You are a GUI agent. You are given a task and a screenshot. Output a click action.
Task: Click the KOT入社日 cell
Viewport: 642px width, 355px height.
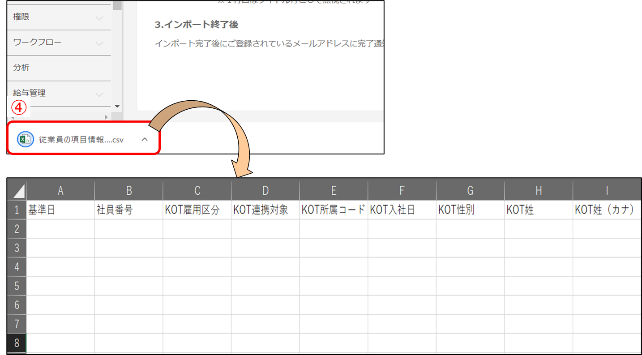(402, 210)
